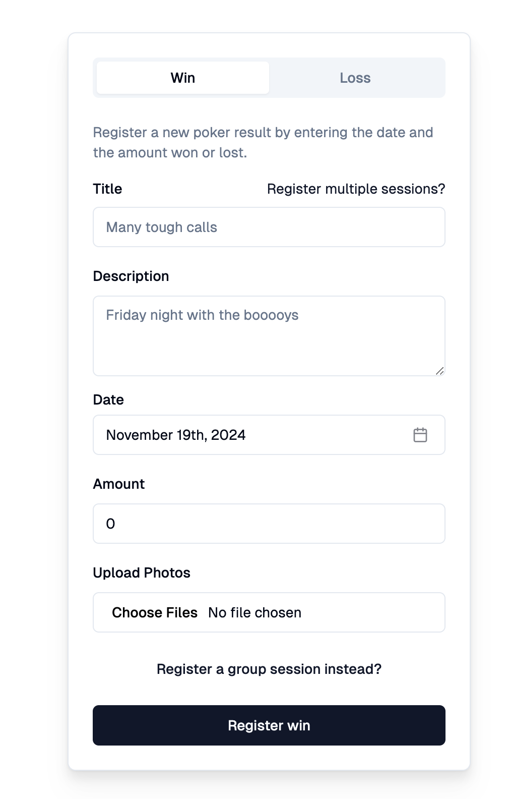Focus the Title input field

(269, 227)
